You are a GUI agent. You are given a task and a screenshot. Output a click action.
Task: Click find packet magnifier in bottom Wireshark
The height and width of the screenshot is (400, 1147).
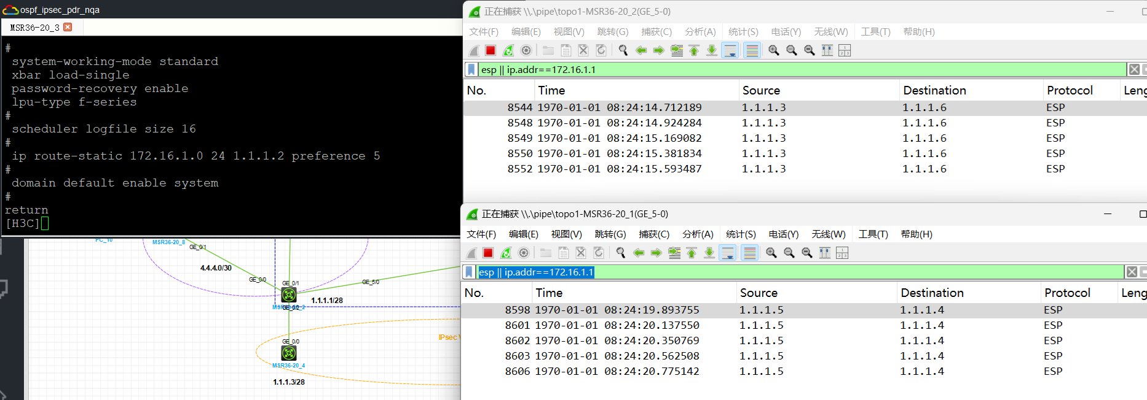pos(621,253)
